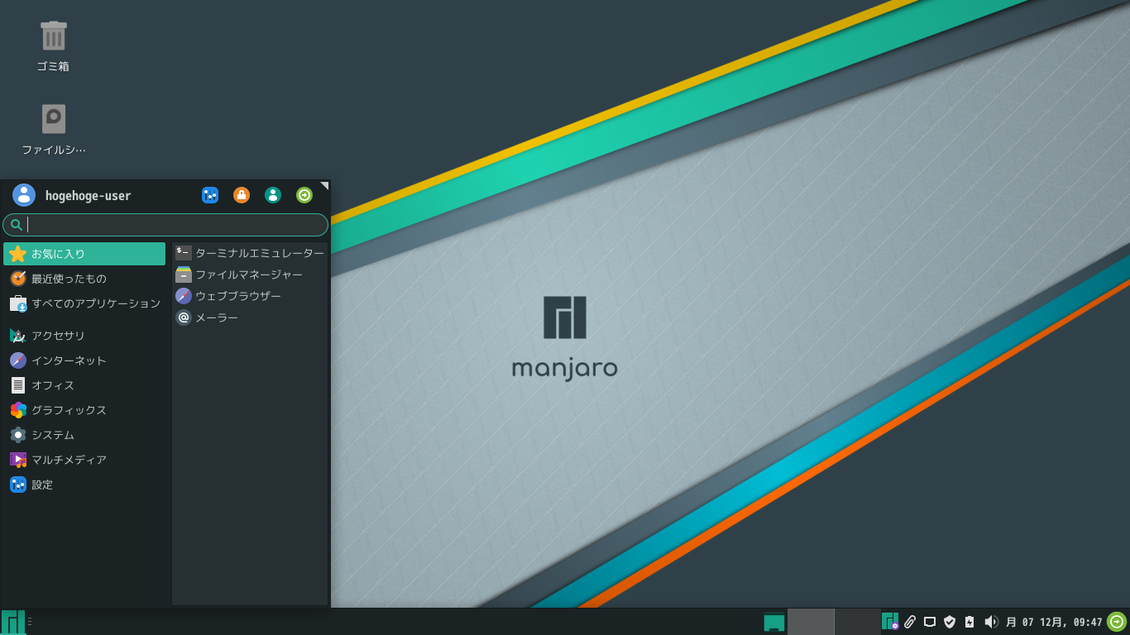
Task: Open オフィス category
Action: point(84,385)
